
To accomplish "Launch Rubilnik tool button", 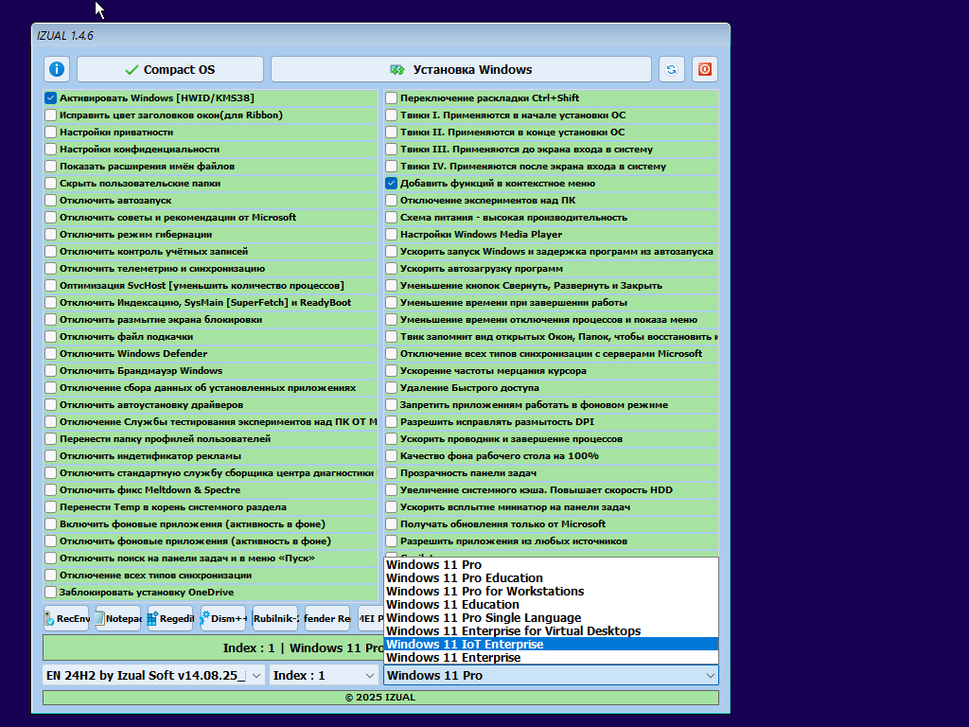I will (x=275, y=618).
